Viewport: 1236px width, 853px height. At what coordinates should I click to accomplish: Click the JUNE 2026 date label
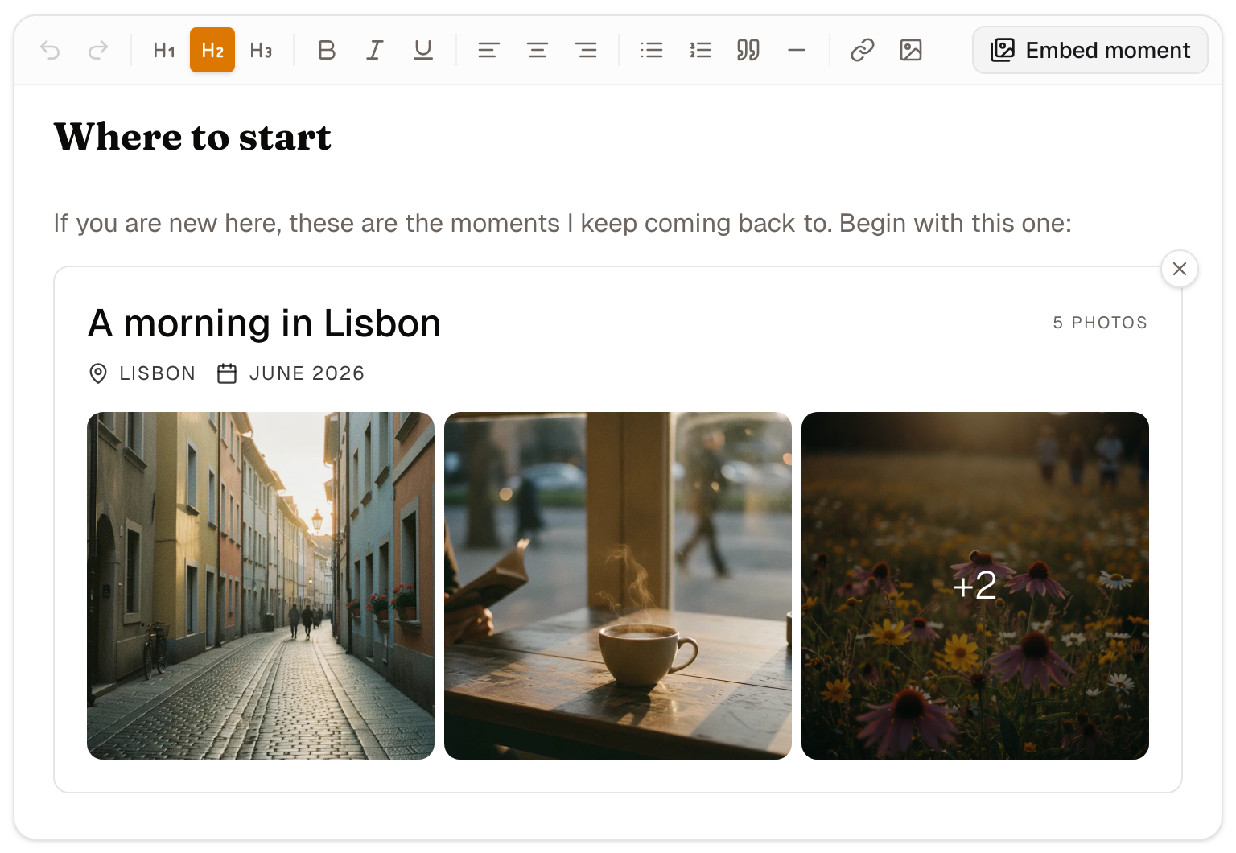[x=307, y=373]
